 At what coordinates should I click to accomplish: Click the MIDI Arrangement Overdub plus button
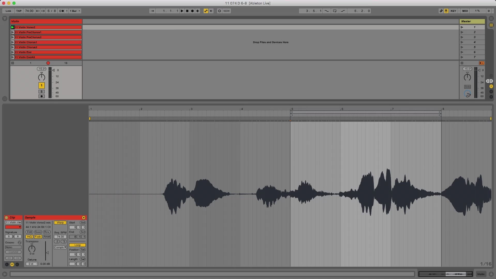198,11
